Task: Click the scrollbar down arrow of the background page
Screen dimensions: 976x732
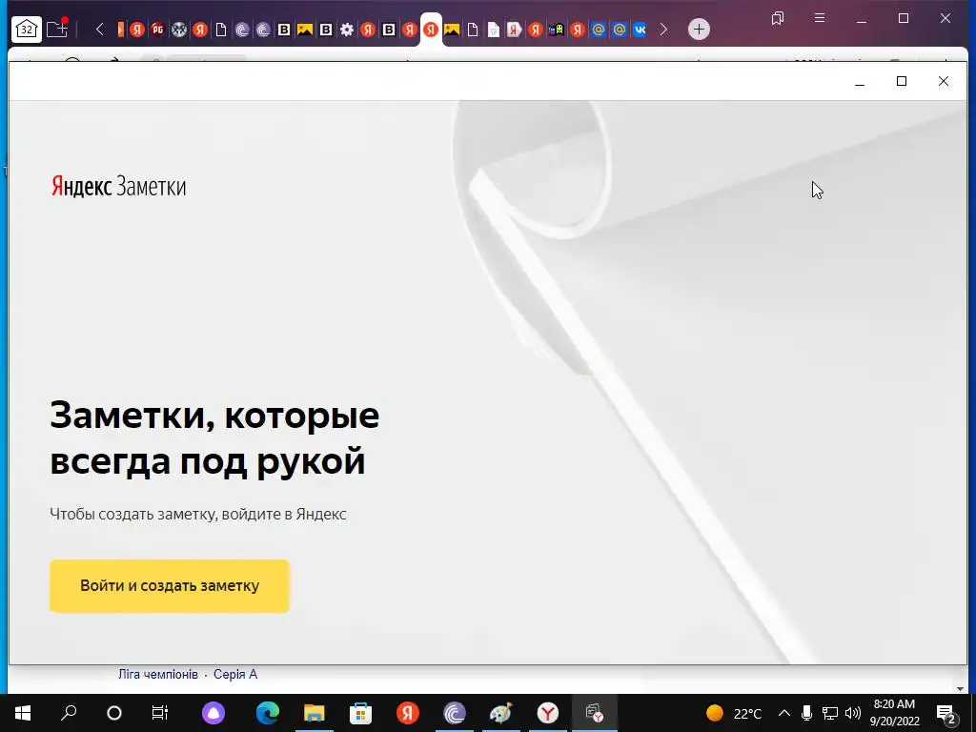Action: click(x=961, y=688)
